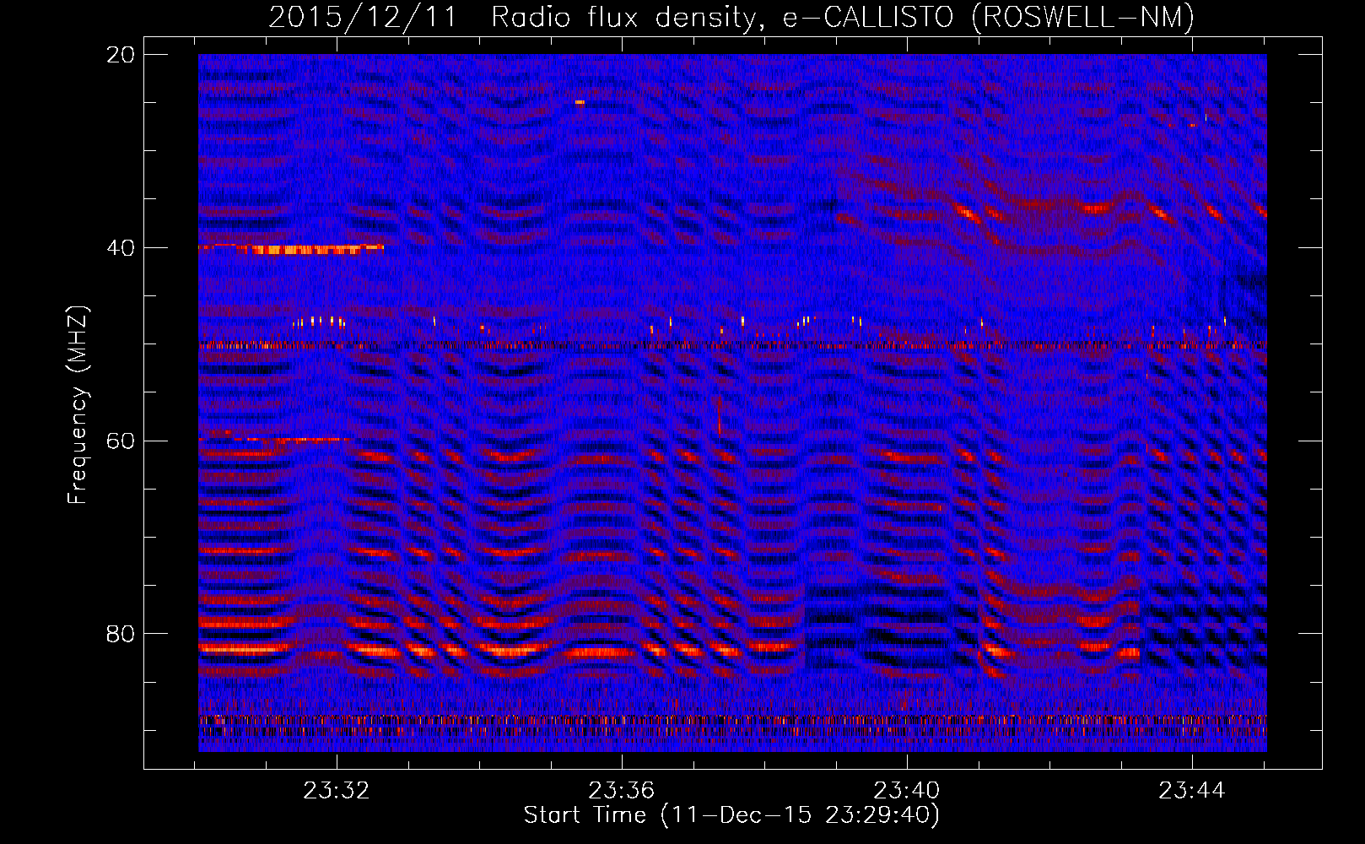Click the 23:32 time tick label

coord(337,791)
